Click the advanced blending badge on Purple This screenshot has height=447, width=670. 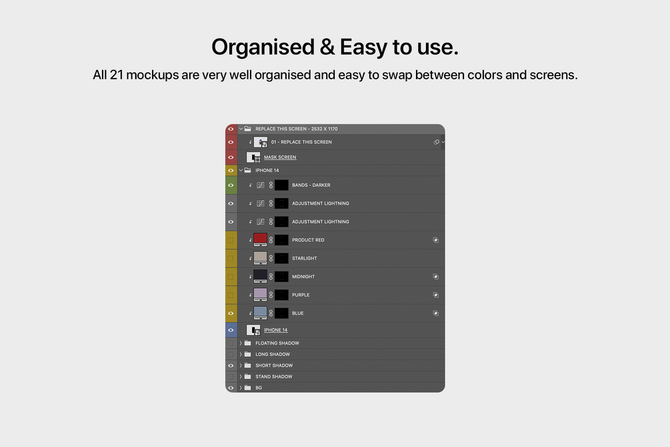pos(436,295)
